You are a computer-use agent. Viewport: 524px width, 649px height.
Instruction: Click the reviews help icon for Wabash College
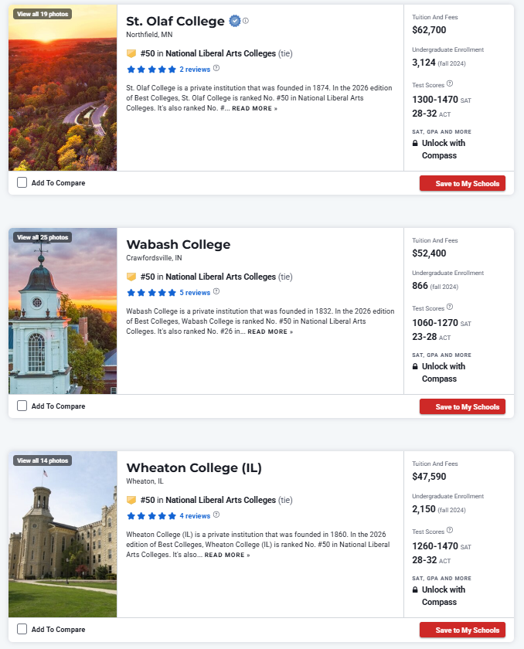216,292
